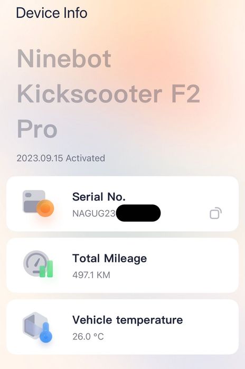Tap the orange circle on the serial icon
The width and height of the screenshot is (245, 369).
(x=45, y=208)
